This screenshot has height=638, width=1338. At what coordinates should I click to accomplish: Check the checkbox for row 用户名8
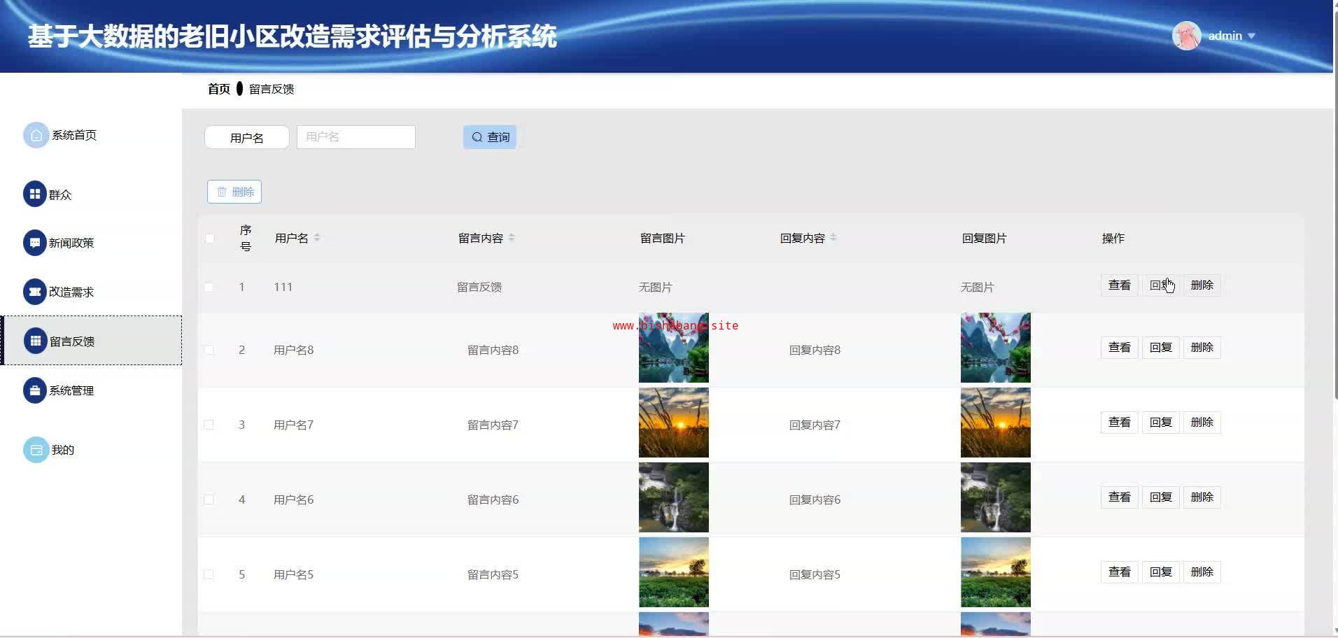(209, 350)
